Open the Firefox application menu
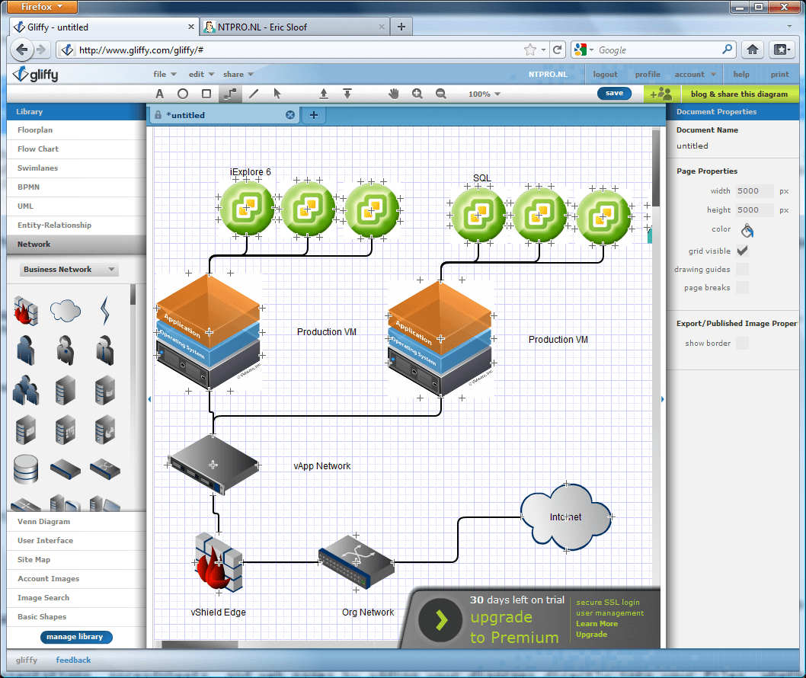Viewport: 806px width, 678px height. click(42, 7)
